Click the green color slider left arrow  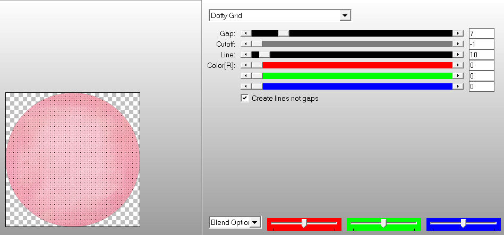[x=246, y=76]
